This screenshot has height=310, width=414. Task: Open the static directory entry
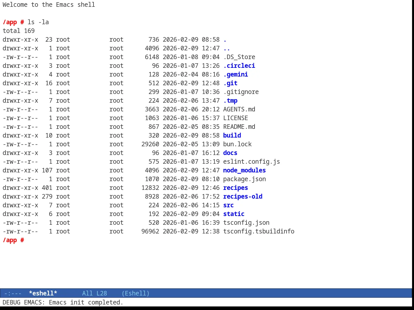coord(234,214)
